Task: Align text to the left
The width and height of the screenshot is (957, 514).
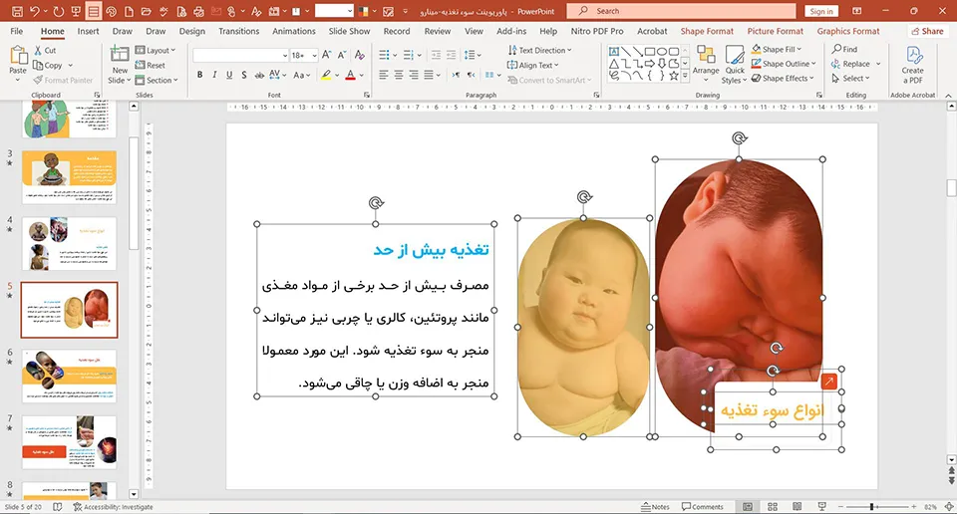Action: coord(383,75)
